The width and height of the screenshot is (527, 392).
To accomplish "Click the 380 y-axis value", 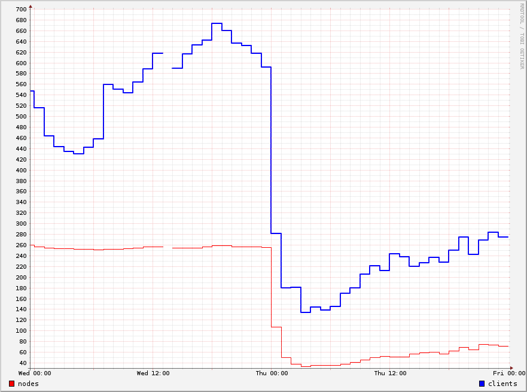I will tap(21, 181).
